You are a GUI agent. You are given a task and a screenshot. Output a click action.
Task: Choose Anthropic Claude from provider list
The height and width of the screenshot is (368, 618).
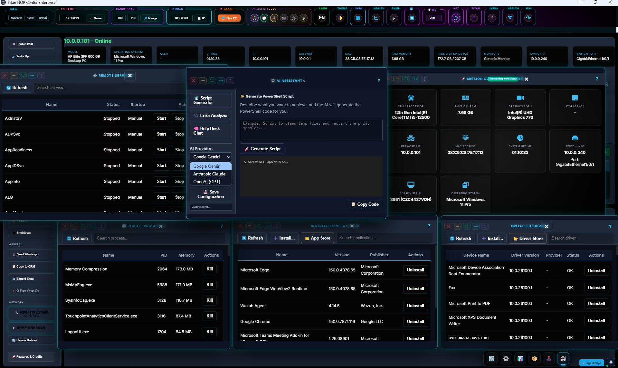[211, 174]
